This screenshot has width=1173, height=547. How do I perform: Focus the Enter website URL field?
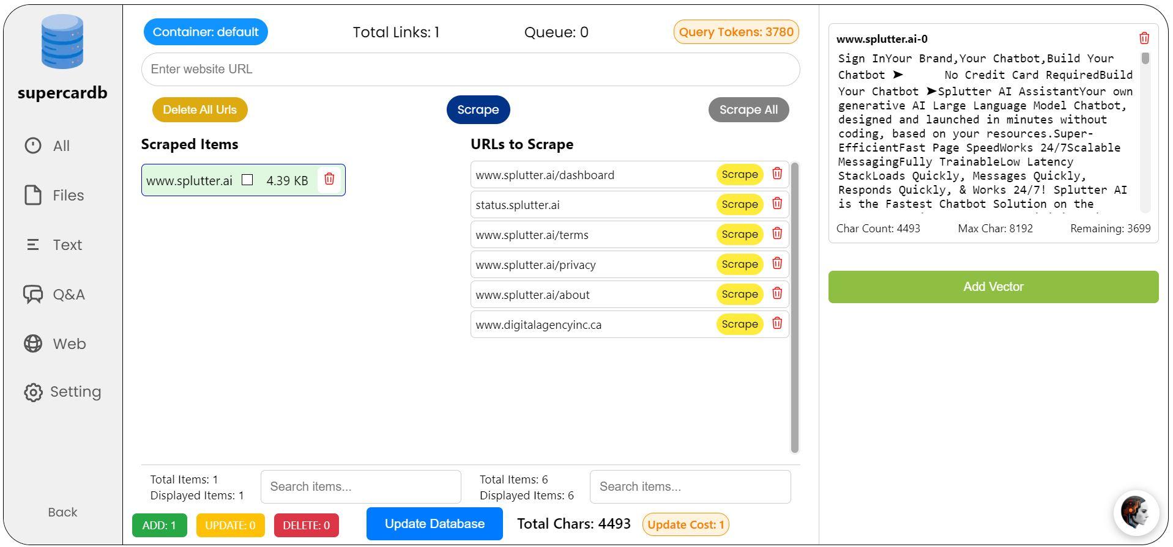[471, 69]
